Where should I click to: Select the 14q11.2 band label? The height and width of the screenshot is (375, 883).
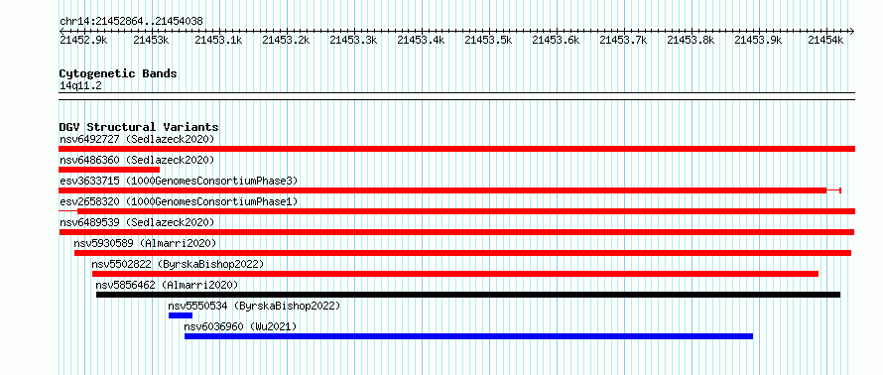[81, 85]
